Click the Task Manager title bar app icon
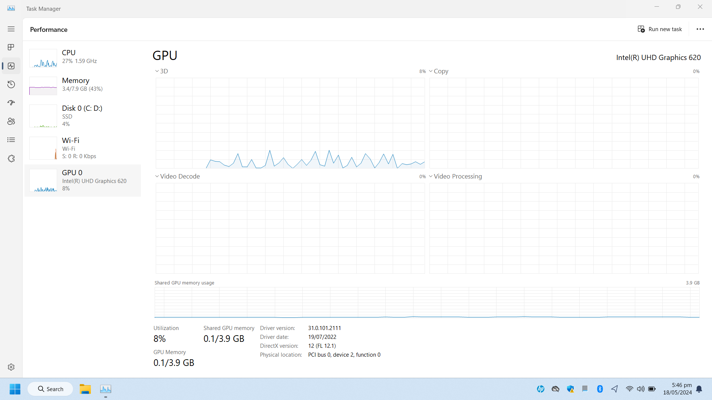 click(x=11, y=8)
